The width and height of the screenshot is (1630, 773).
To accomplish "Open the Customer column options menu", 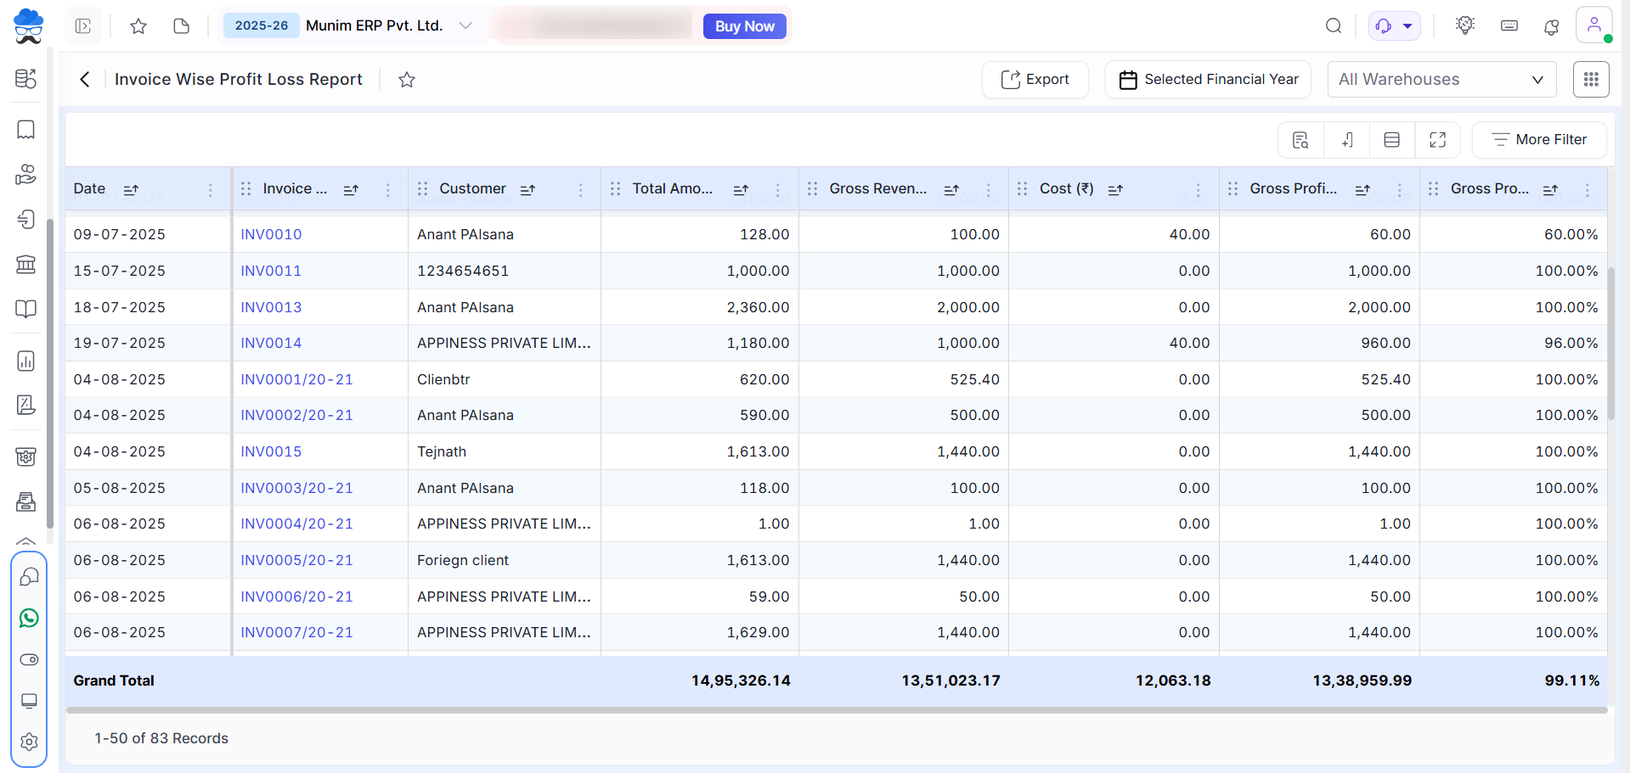I will (x=581, y=190).
